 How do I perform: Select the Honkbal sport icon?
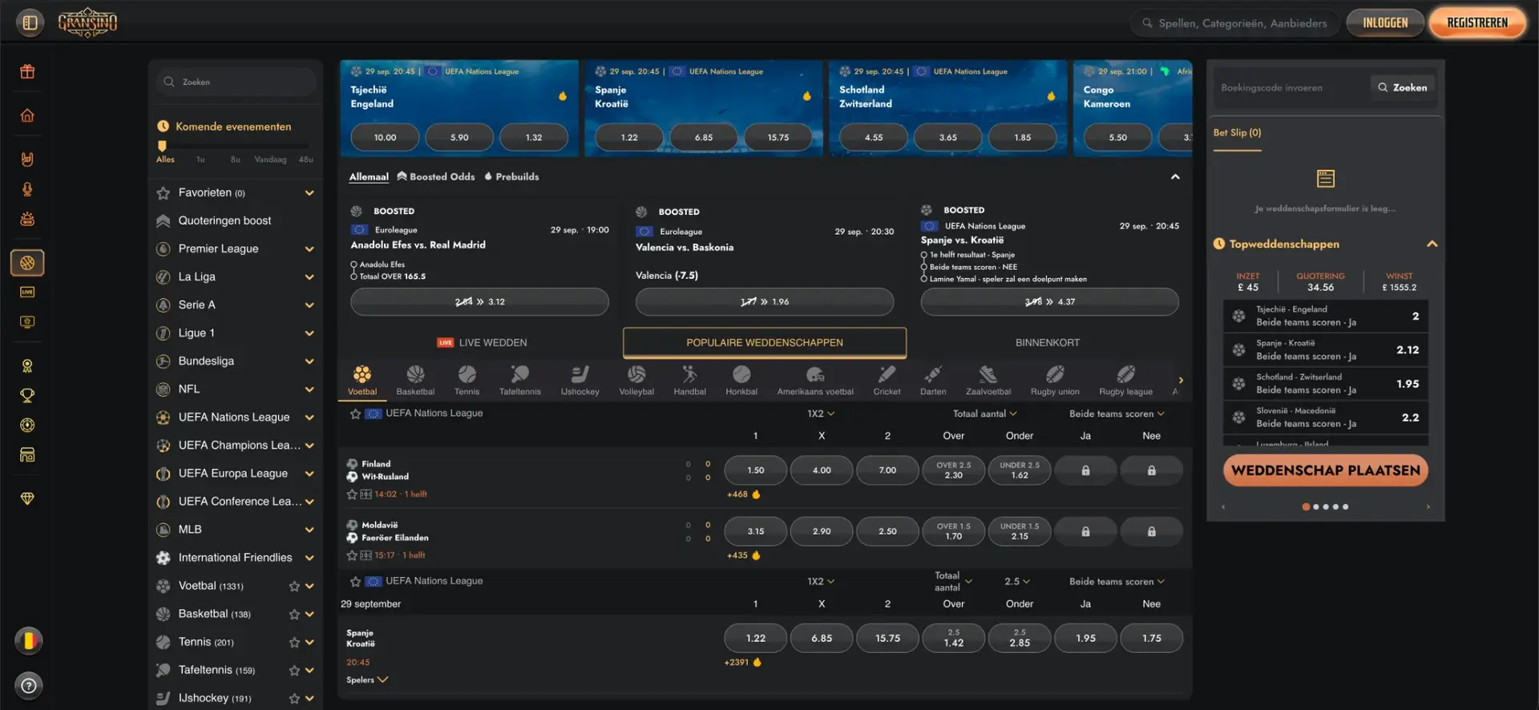coord(741,380)
